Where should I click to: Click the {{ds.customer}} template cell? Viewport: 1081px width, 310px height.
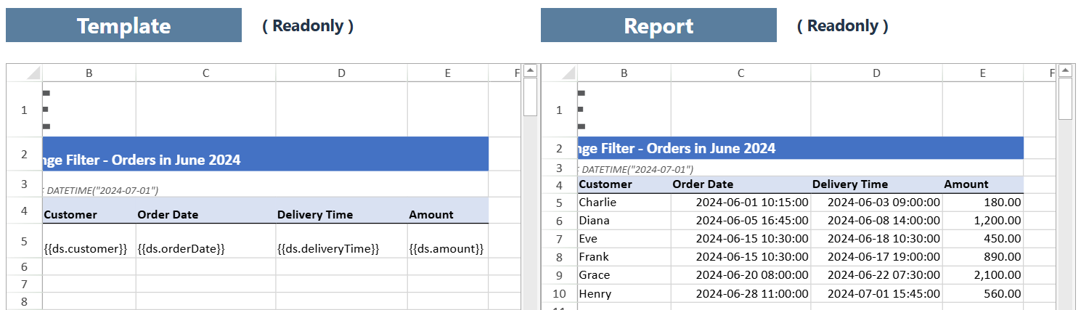click(x=89, y=241)
